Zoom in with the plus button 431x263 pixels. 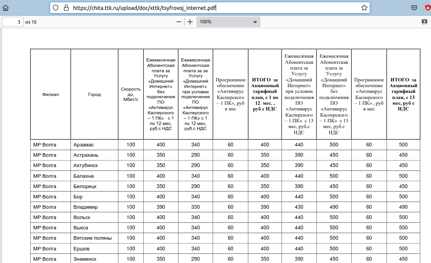point(190,22)
